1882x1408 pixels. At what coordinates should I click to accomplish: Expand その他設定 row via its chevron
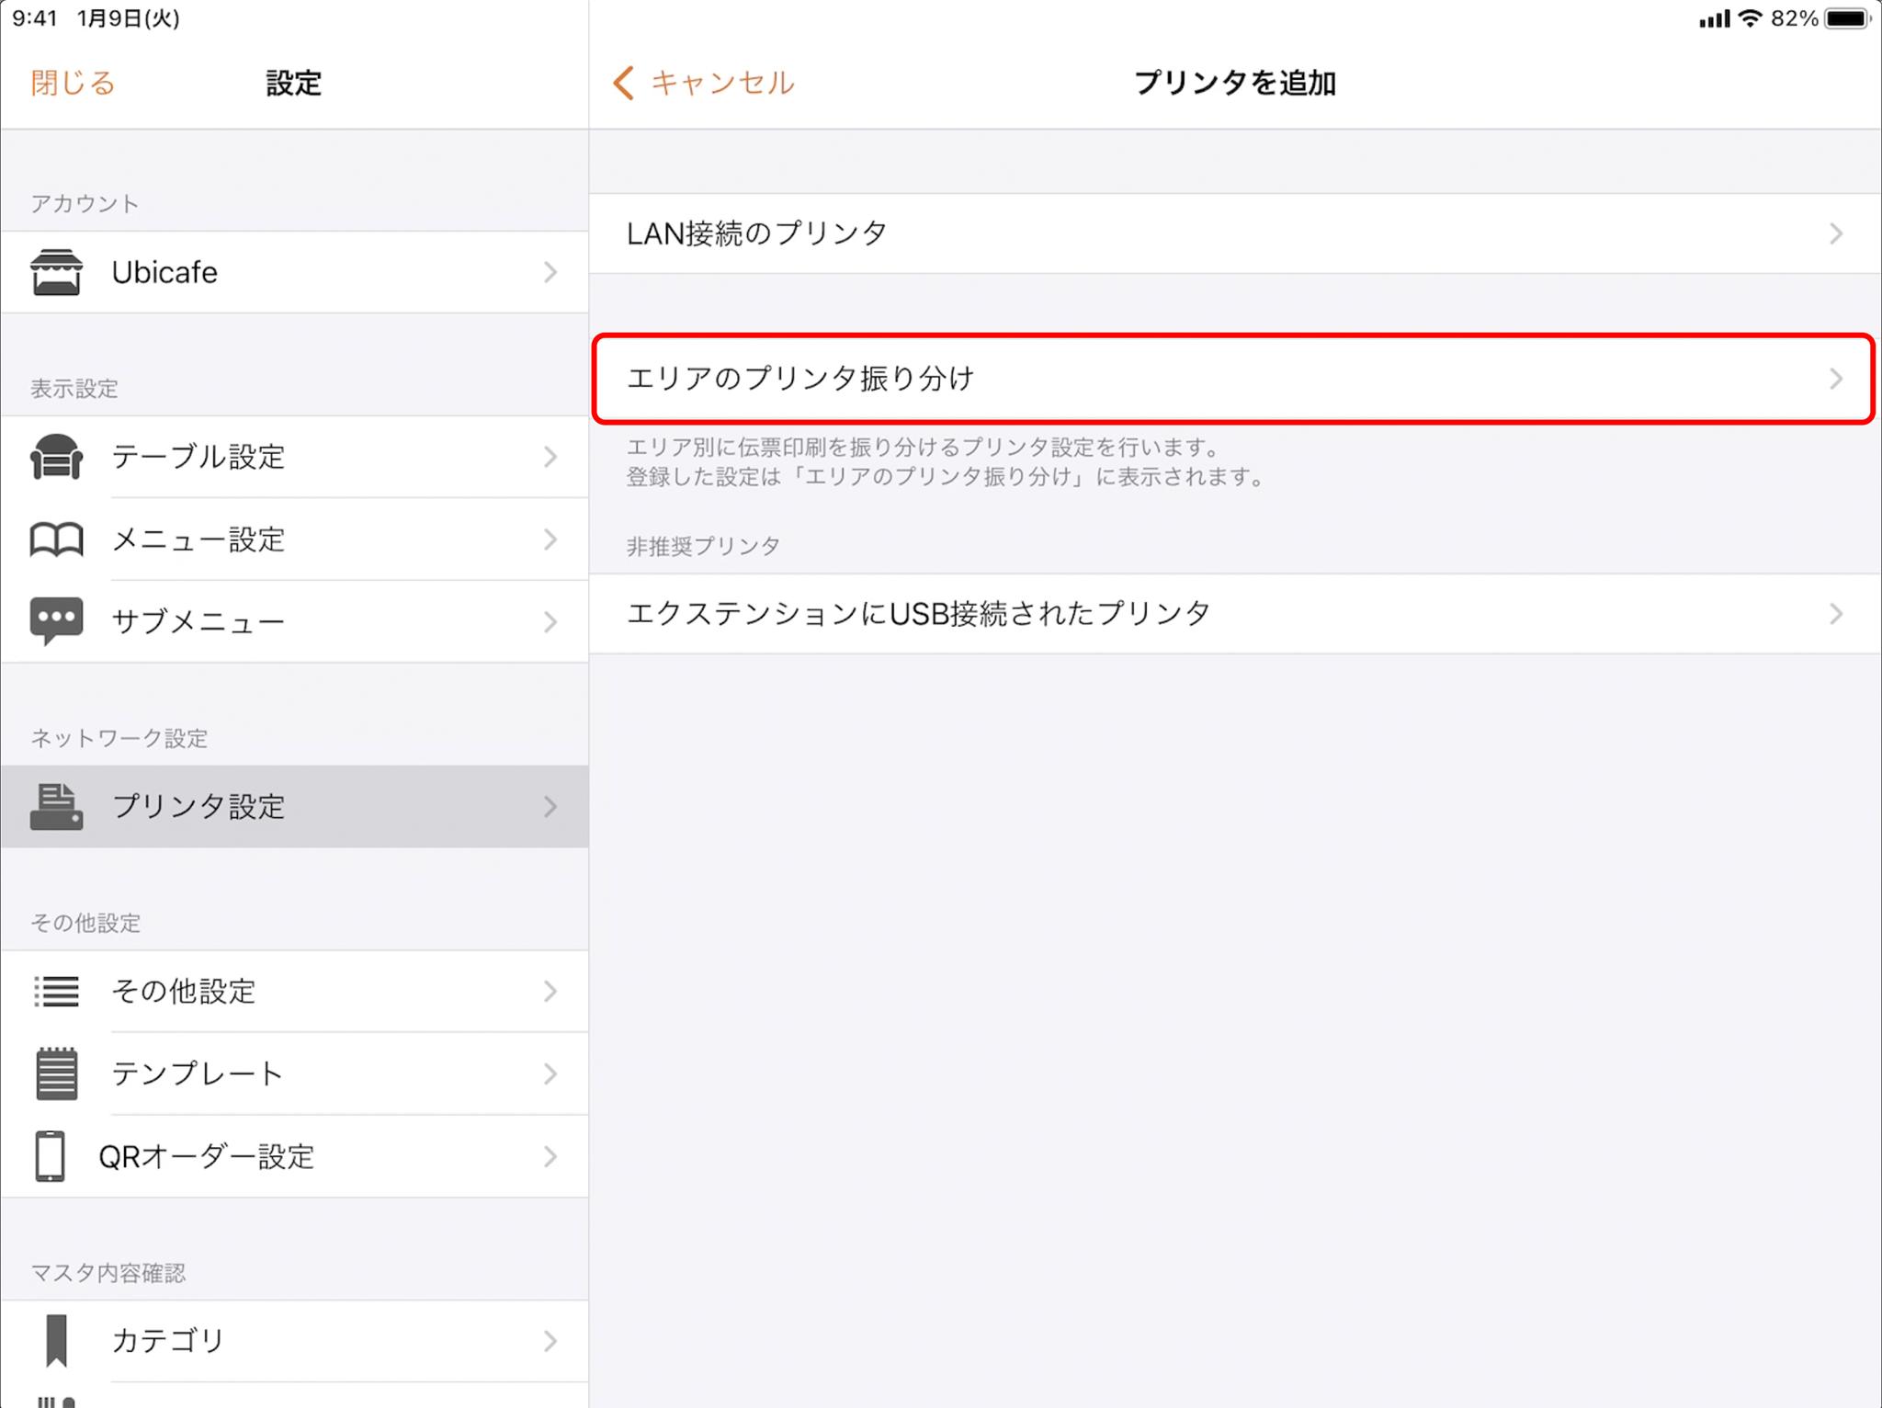[x=550, y=991]
